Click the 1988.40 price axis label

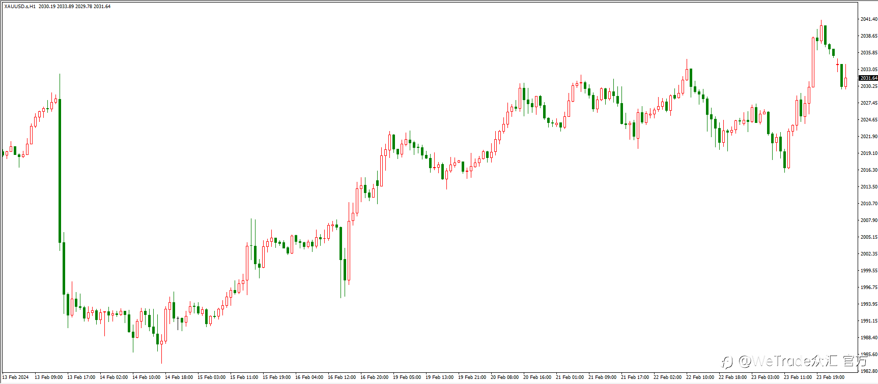pyautogui.click(x=869, y=338)
